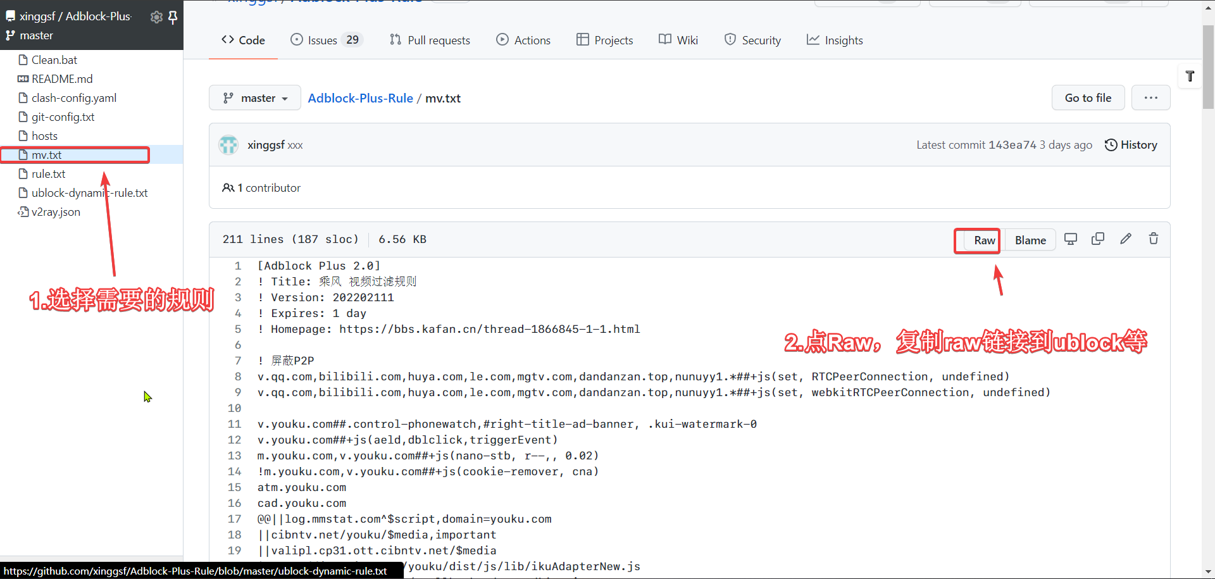This screenshot has width=1215, height=579.
Task: Unpin the repository sidebar with the pin icon
Action: [173, 17]
